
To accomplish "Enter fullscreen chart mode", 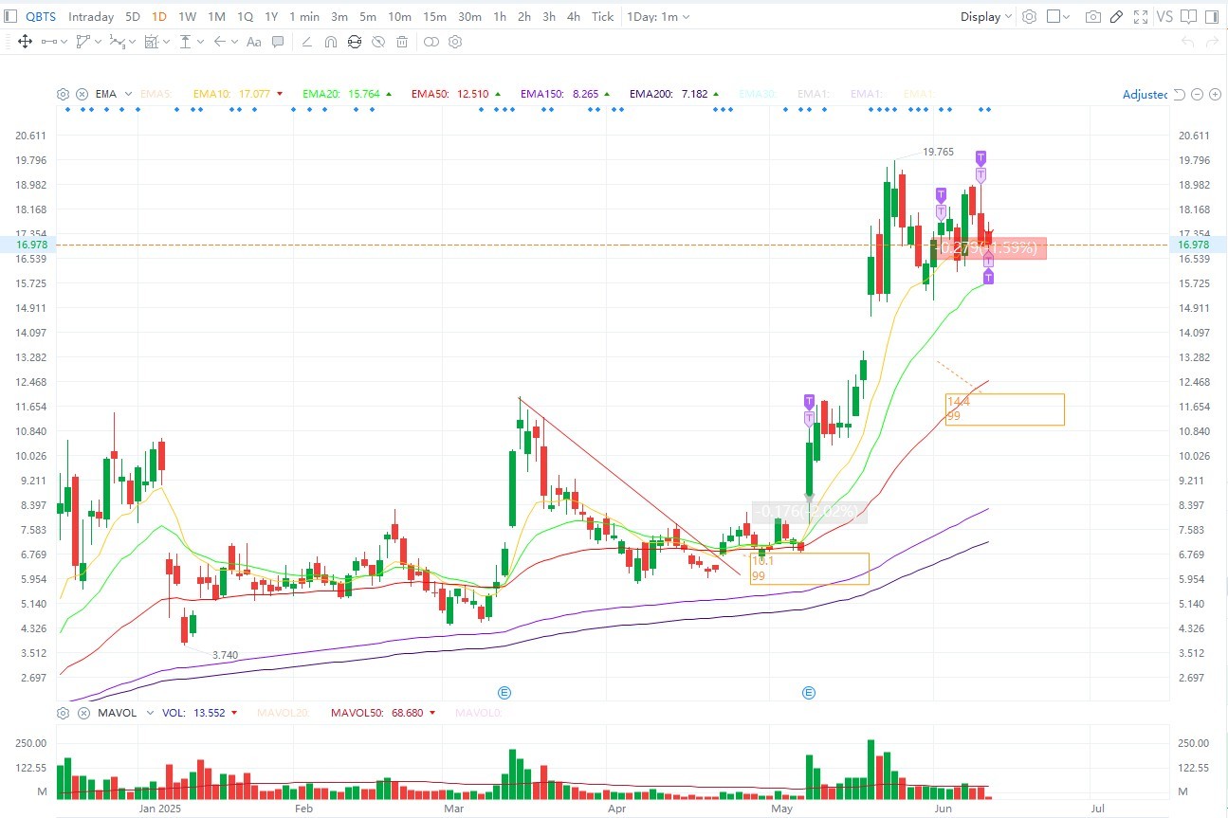I will [1141, 16].
